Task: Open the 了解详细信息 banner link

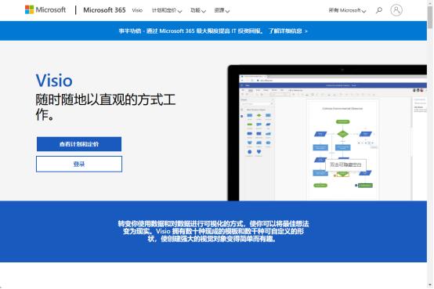Action: point(288,31)
